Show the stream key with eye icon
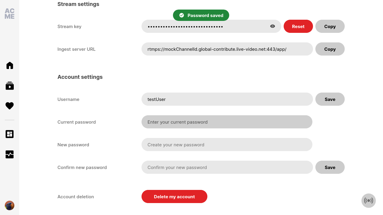 click(273, 26)
